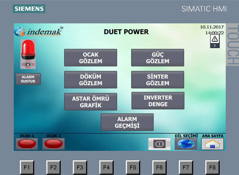The height and width of the screenshot is (175, 239).
Task: Toggle the OCAK-1 red indicator button
Action: tap(27, 144)
